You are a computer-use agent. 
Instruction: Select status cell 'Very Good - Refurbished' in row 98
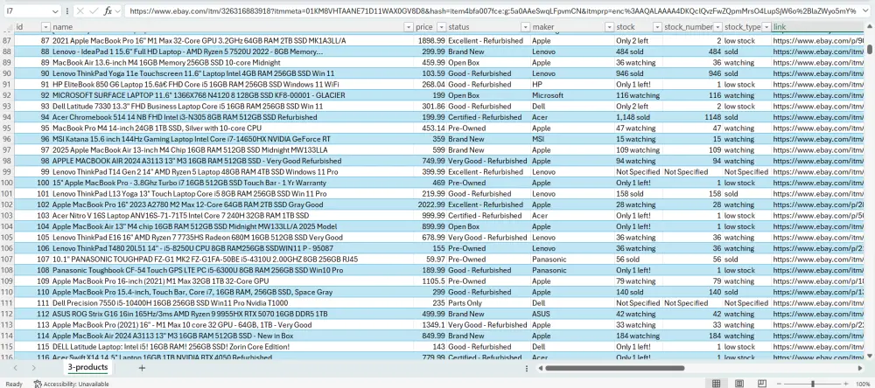[x=488, y=161]
